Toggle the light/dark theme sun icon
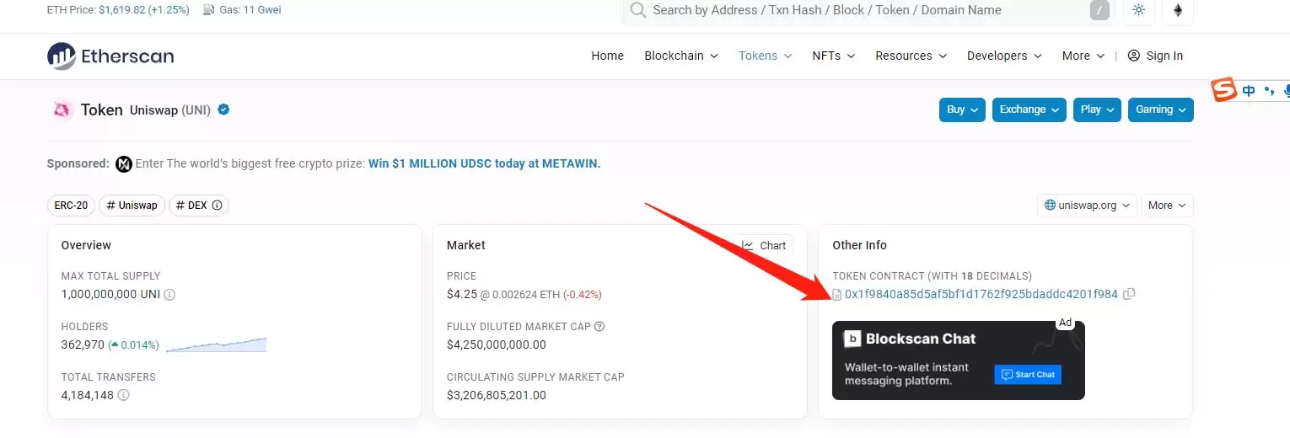 click(1139, 10)
